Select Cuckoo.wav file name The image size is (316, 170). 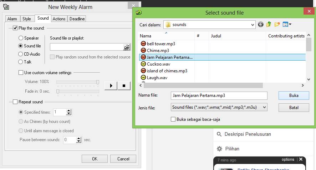tap(159, 64)
